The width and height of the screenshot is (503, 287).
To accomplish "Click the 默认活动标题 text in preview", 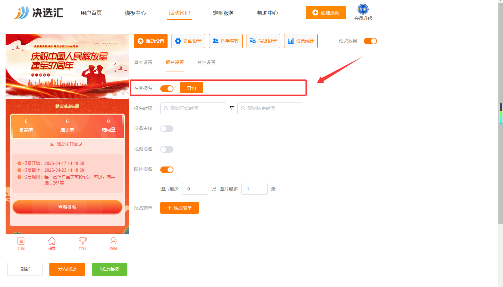I will pyautogui.click(x=67, y=106).
